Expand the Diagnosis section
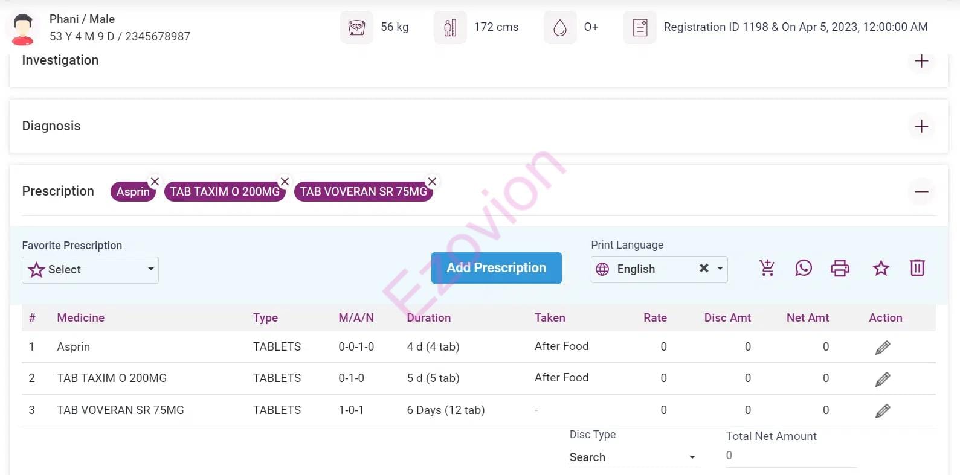 921,126
